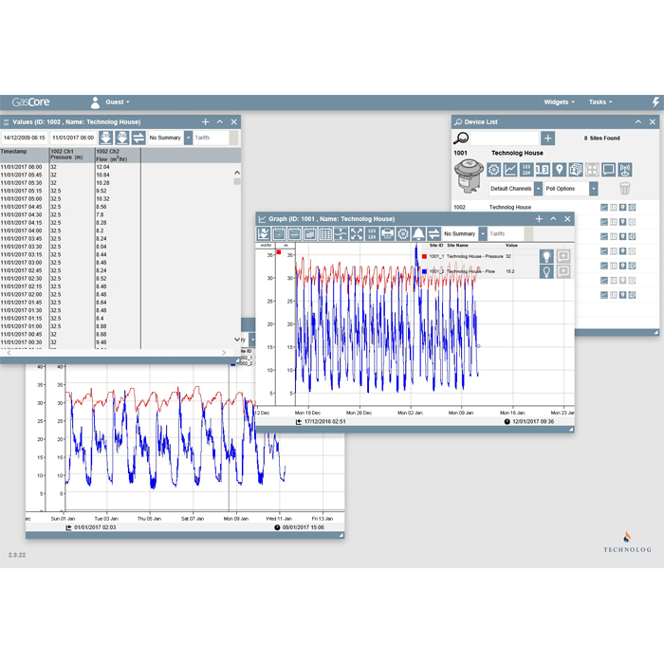Click the alarm bell icon in Graph toolbar
Screen dimensions: 664x664
tap(418, 233)
